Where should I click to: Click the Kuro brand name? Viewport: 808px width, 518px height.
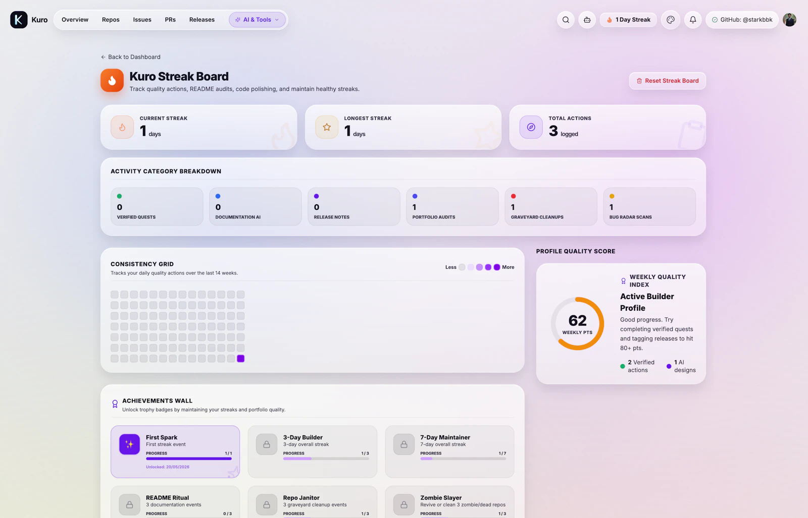click(39, 20)
